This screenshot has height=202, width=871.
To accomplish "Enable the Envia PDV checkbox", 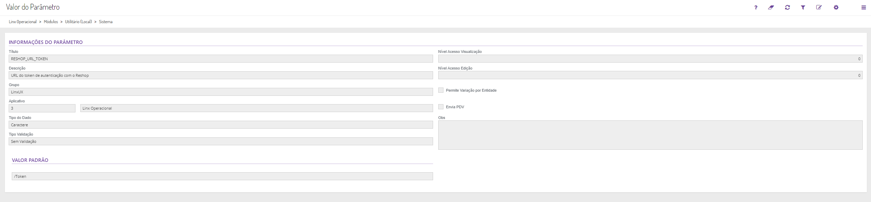I will [x=441, y=107].
